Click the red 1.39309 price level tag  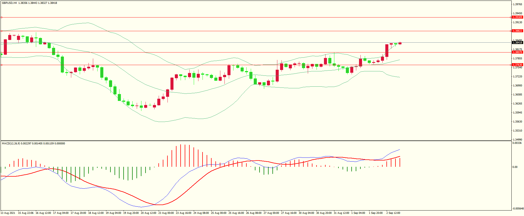coord(517,17)
